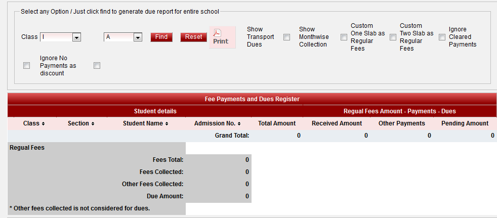Image resolution: width=497 pixels, height=218 pixels.
Task: Sort by Student Name column arrows
Action: point(167,124)
